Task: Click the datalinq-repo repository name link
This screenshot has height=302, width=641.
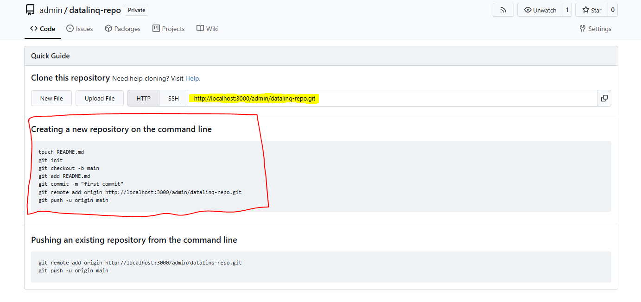Action: pos(95,10)
